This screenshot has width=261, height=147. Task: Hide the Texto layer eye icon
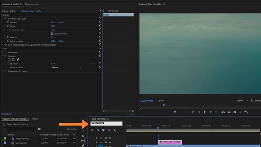5,45
